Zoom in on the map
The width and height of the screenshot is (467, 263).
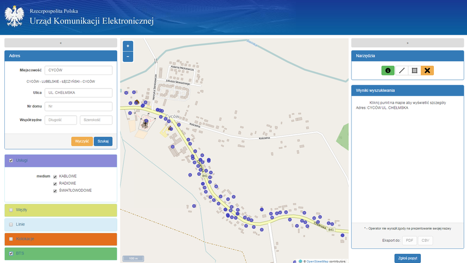point(128,47)
